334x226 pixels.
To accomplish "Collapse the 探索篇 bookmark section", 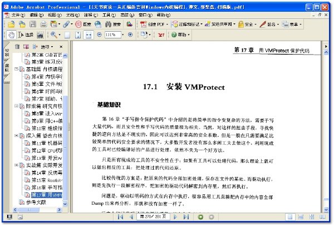I will pos(17,106).
